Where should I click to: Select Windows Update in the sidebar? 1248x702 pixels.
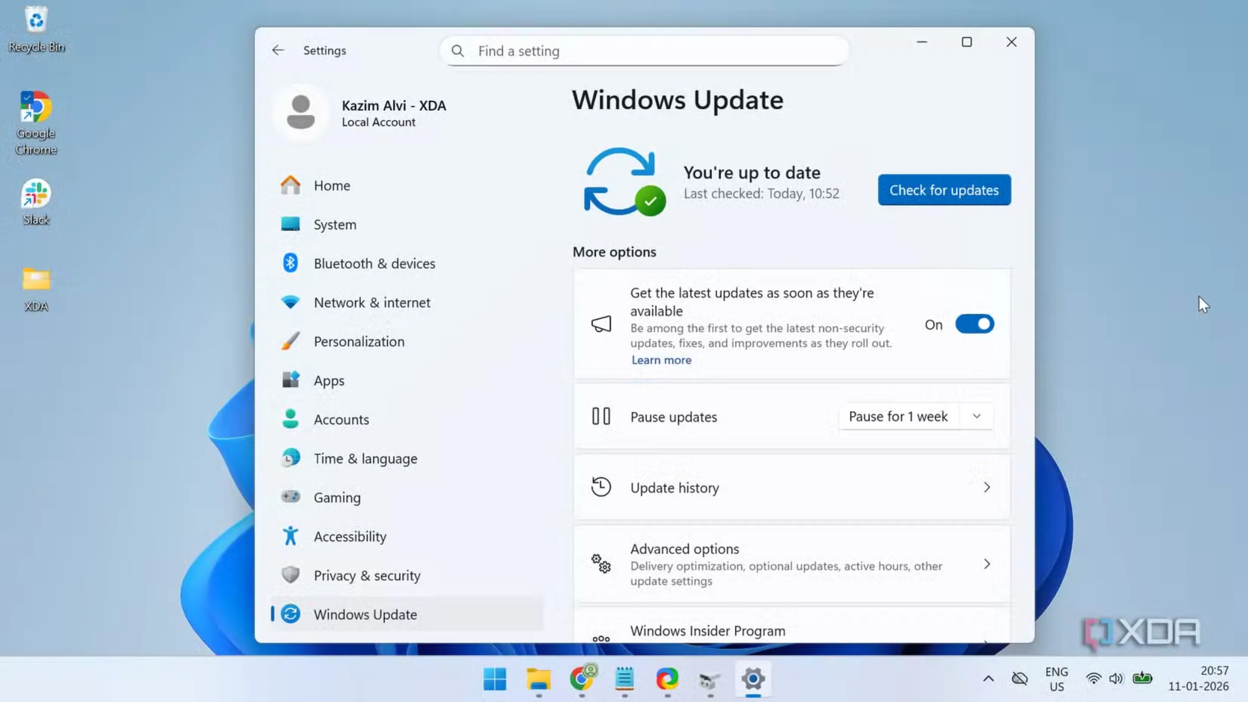click(x=365, y=614)
